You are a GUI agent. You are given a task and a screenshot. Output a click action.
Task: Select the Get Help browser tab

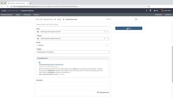tap(18, 3)
